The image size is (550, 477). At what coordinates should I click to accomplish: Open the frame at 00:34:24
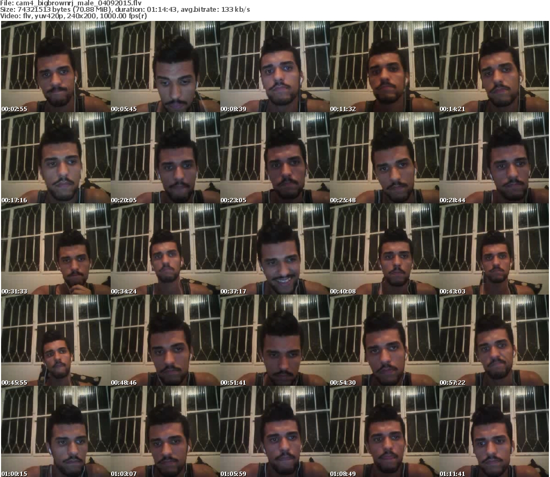[x=165, y=249]
